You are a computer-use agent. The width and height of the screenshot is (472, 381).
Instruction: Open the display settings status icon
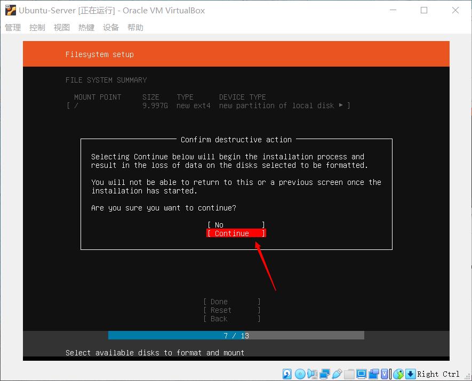pyautogui.click(x=362, y=374)
